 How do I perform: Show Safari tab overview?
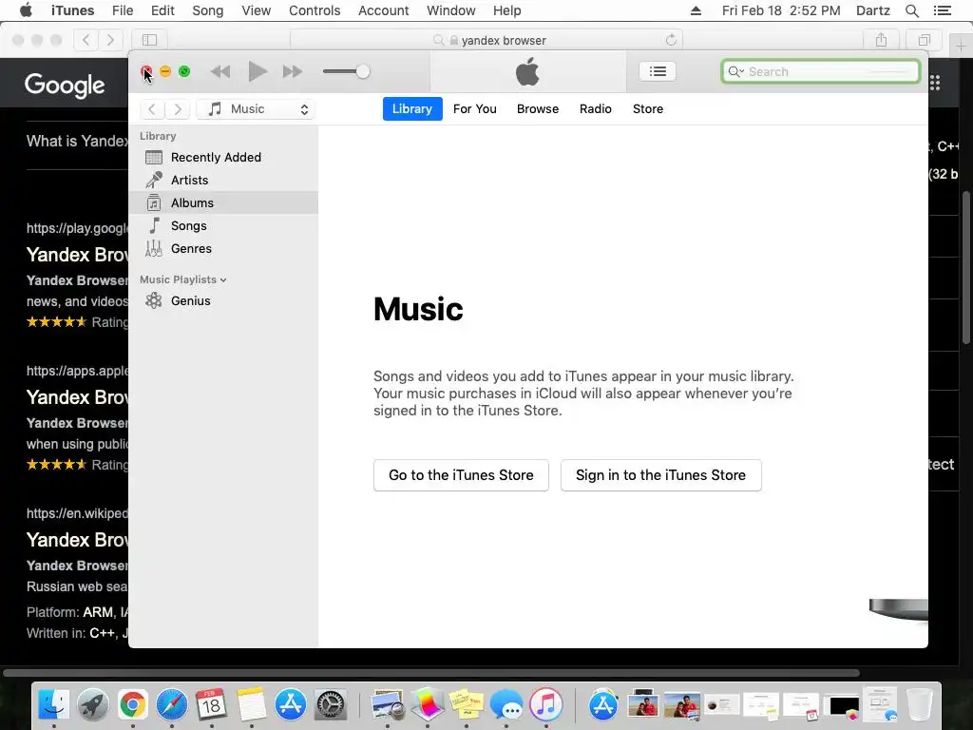[924, 40]
